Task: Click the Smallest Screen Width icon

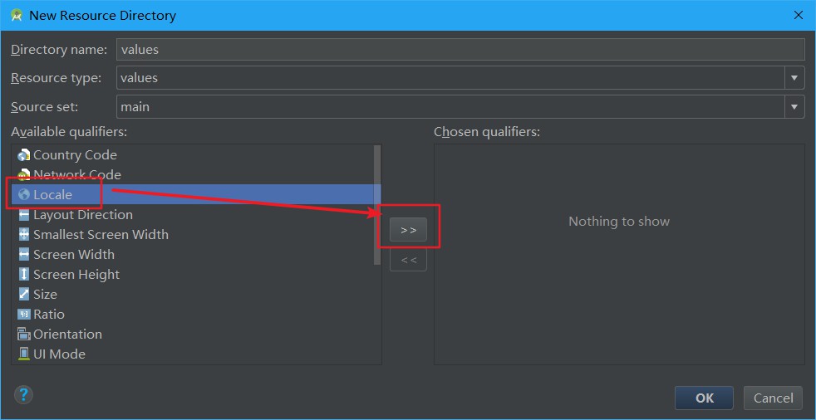Action: click(x=24, y=234)
